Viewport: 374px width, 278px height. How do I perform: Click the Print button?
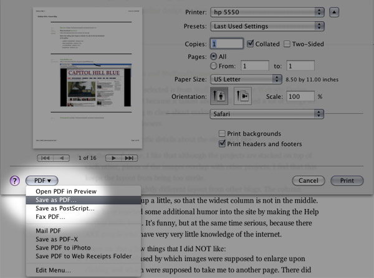tap(347, 180)
